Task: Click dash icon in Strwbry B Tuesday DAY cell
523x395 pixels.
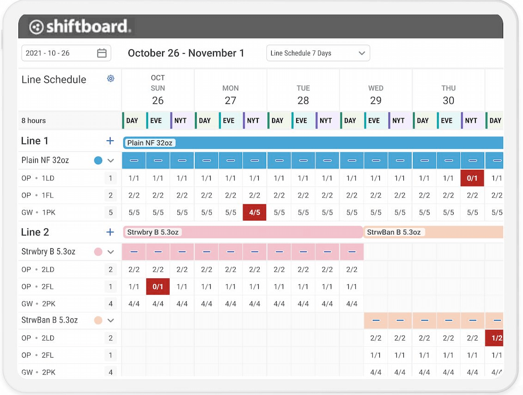Action: pos(279,252)
